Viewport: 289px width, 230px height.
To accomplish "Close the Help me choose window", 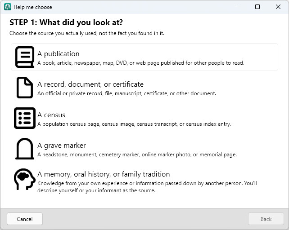I will point(278,7).
